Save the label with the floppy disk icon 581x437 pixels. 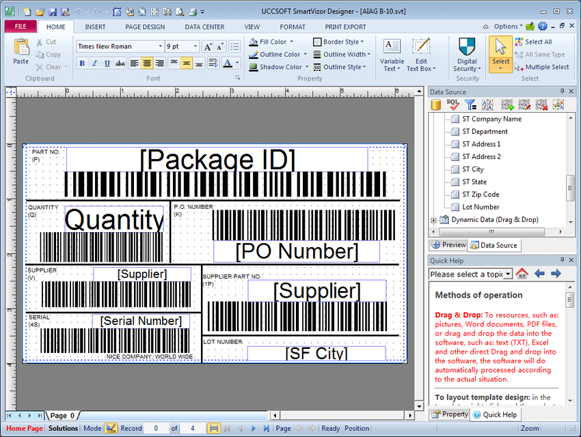click(53, 12)
